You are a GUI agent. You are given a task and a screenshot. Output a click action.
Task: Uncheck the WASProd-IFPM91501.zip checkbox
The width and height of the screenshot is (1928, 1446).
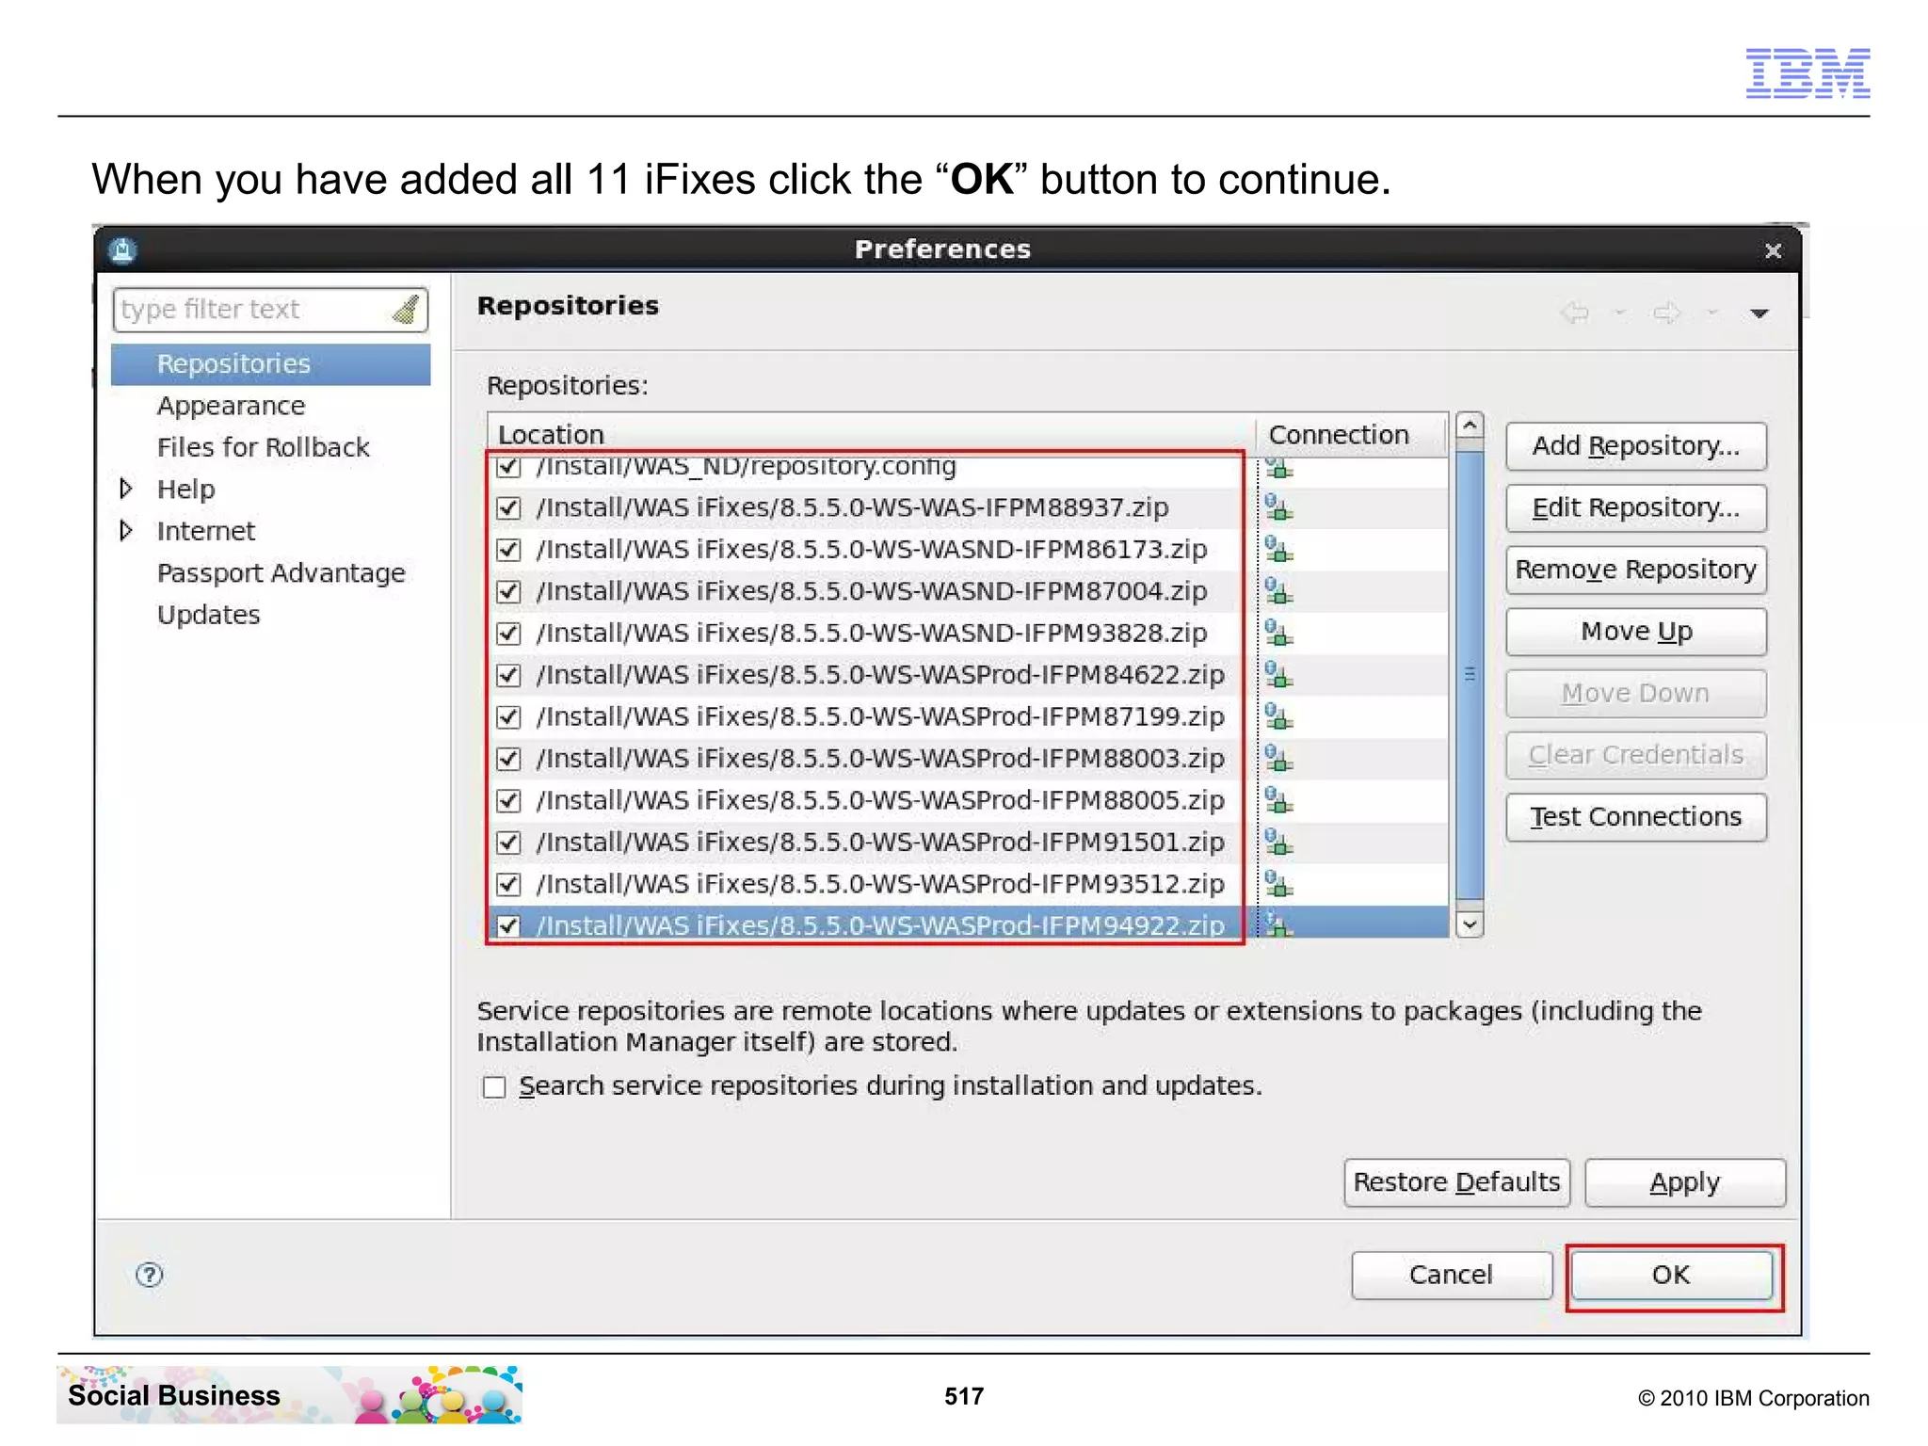tap(508, 843)
